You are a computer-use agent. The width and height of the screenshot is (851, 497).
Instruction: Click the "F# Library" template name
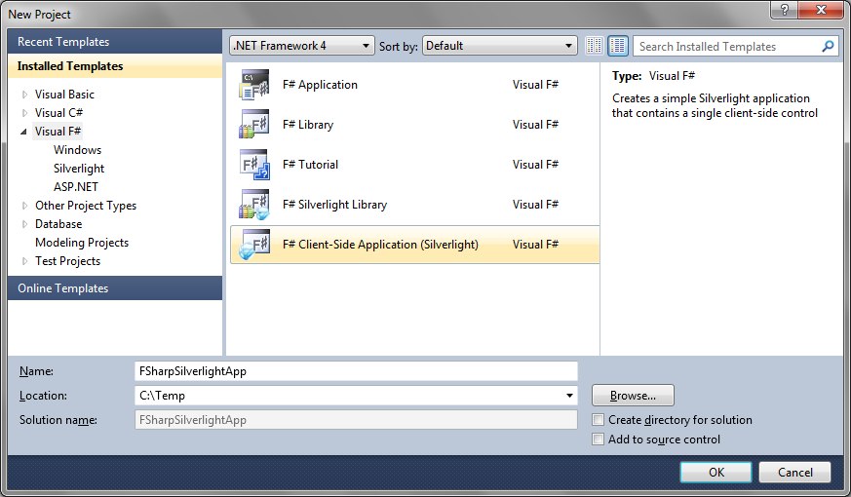308,125
